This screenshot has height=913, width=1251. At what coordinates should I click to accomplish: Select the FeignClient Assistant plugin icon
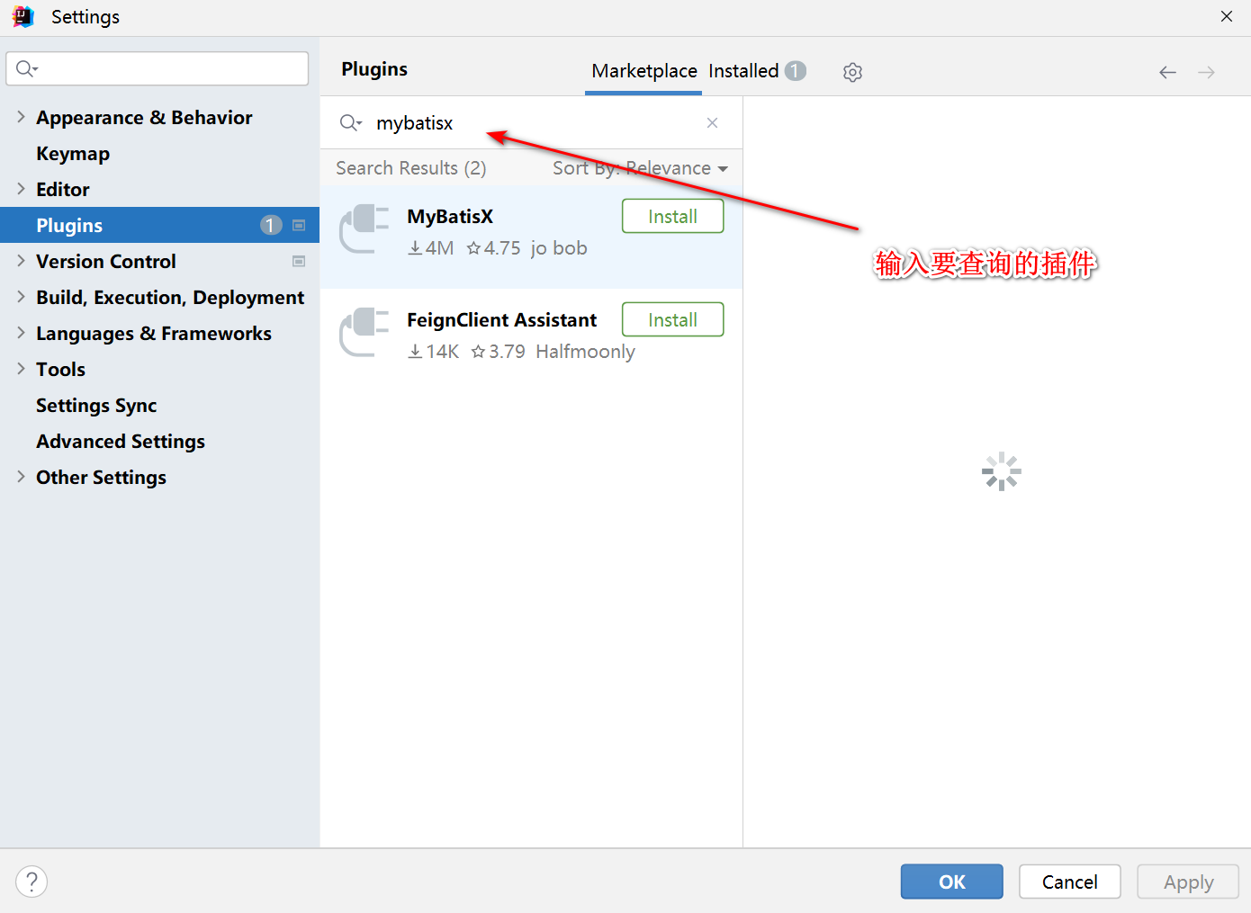[x=364, y=332]
